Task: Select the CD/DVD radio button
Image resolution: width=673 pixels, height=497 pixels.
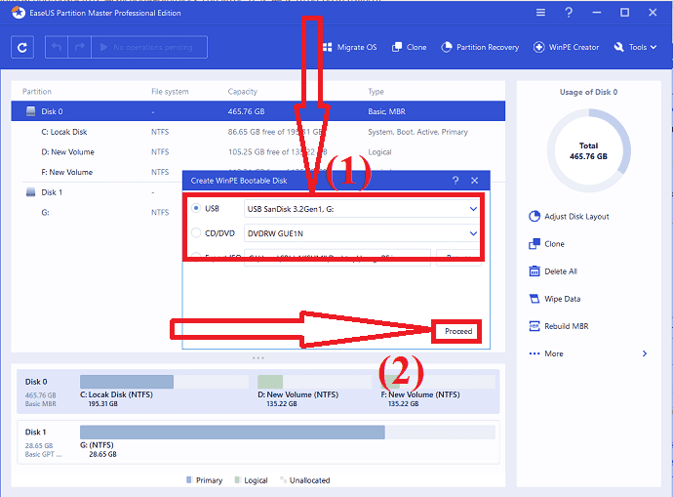Action: [x=196, y=232]
